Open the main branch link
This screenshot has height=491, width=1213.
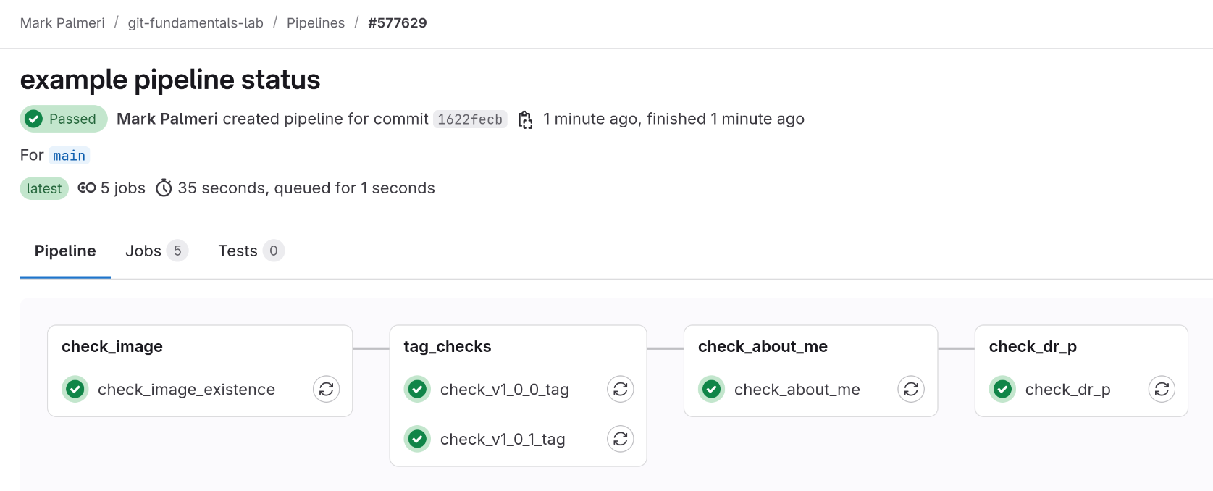pyautogui.click(x=70, y=156)
